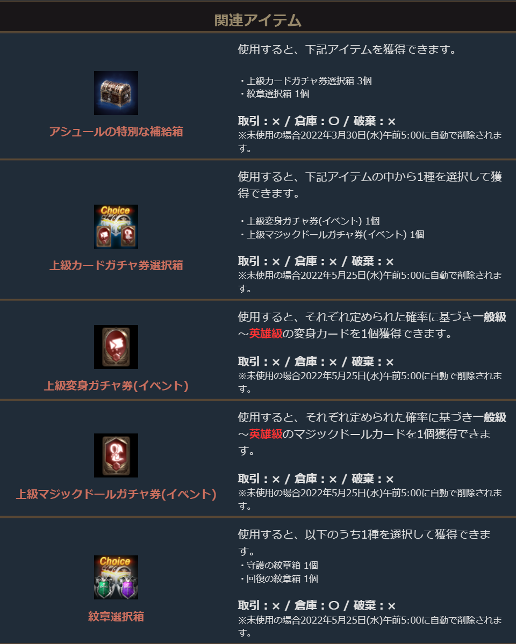Click the red transformation gacha ticket icon
This screenshot has width=516, height=644.
click(116, 346)
